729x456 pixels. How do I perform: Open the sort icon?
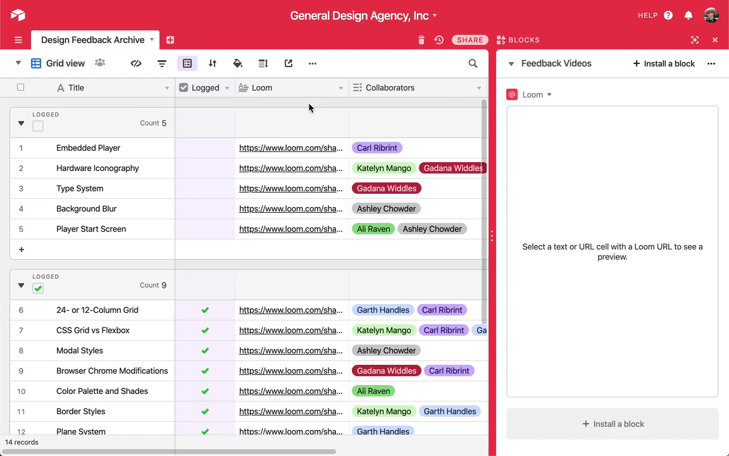pos(213,63)
